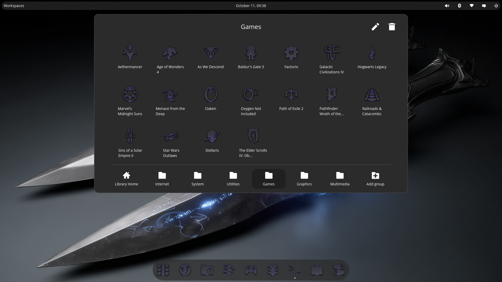Open Baldur's Gate 3
The image size is (502, 282).
pyautogui.click(x=251, y=53)
